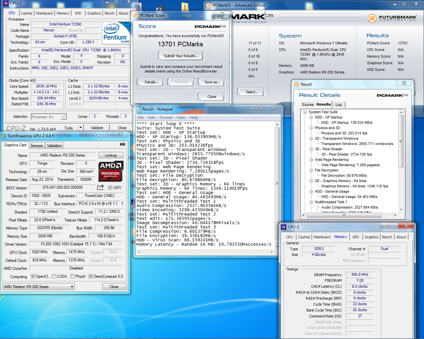The height and width of the screenshot is (339, 424).
Task: Click desktop folder icon behind PCMark window
Action: click(x=185, y=7)
